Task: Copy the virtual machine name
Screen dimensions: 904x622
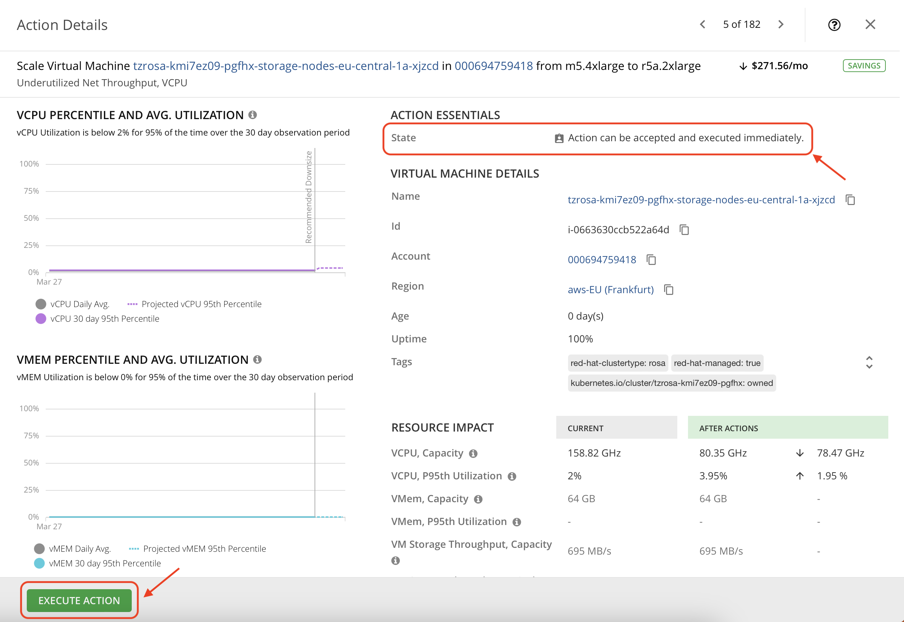Action: click(850, 200)
